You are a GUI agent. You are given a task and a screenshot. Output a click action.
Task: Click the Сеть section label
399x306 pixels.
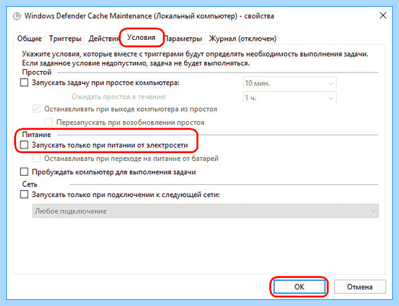click(x=30, y=184)
